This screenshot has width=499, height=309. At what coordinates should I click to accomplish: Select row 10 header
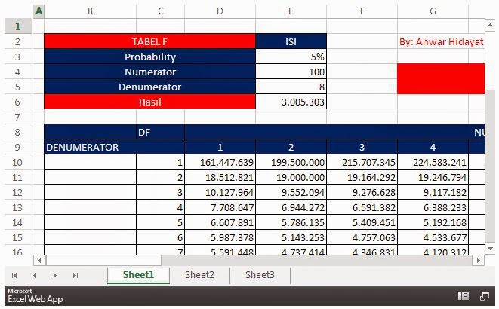(x=18, y=162)
